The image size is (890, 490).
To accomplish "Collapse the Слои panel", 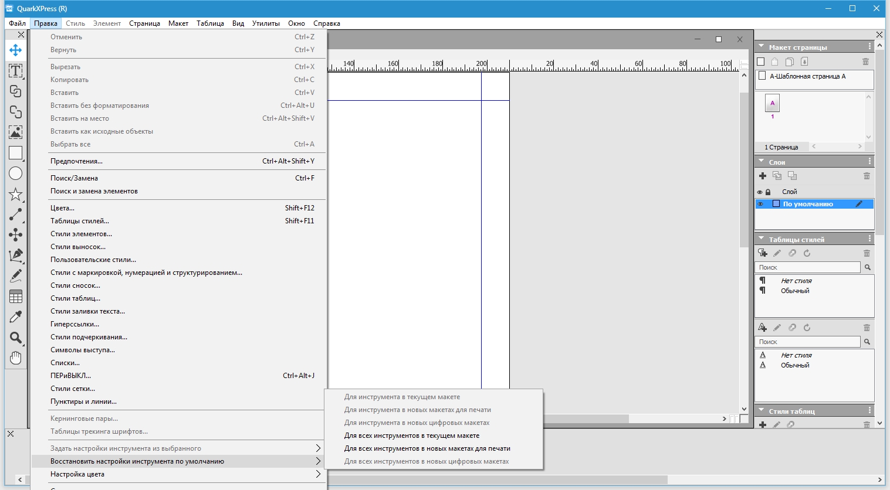I will [762, 161].
